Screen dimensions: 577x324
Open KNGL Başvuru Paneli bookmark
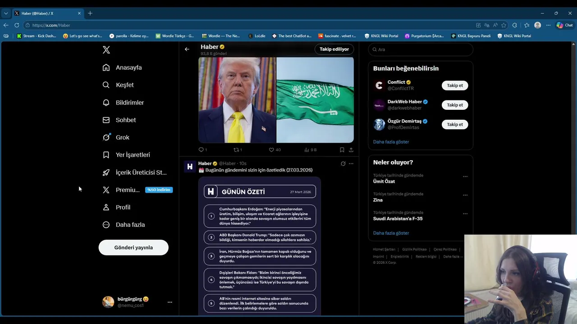click(x=471, y=36)
